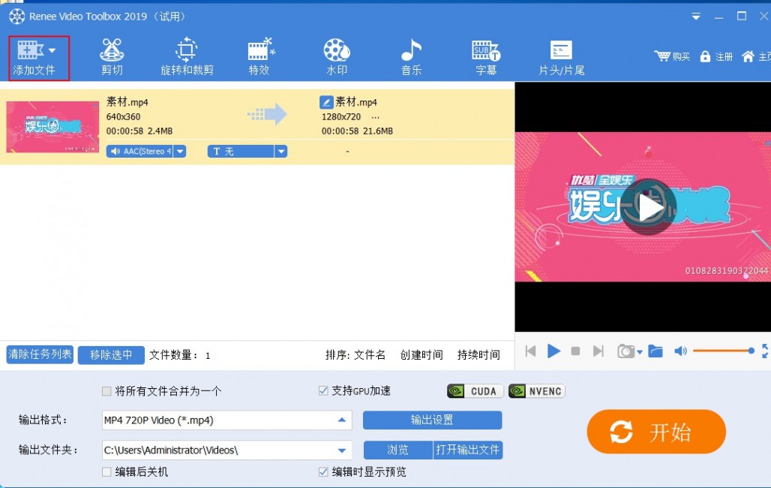This screenshot has height=488, width=771.
Task: Open the 剪切 cut tool
Action: tap(112, 57)
